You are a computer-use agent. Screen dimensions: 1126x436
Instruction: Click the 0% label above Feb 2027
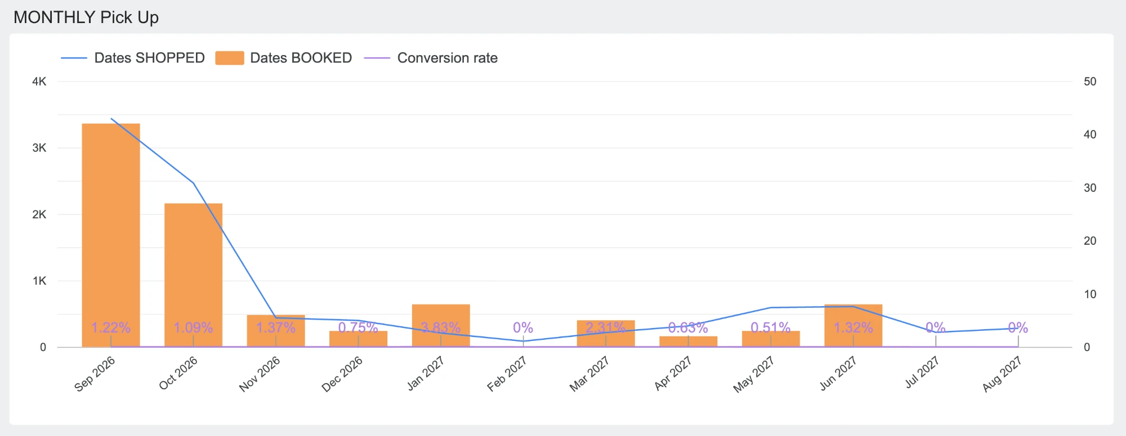click(523, 327)
